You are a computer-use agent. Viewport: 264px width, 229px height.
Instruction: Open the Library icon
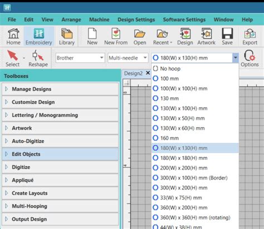[67, 36]
